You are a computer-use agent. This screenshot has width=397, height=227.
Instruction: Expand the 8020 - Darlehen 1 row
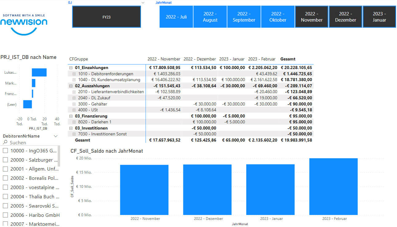74,122
